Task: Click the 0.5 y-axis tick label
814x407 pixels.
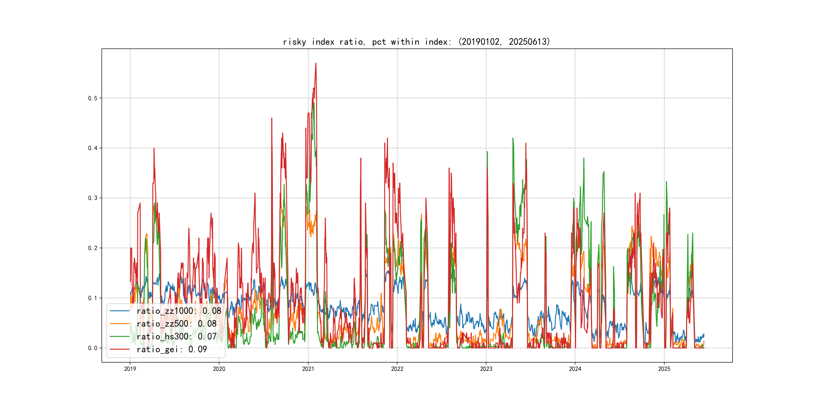Action: tap(93, 98)
